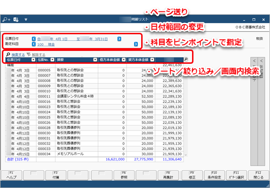Click the magnifier-plus search icon in title bar
This screenshot has width=270, height=188.
(6, 20)
